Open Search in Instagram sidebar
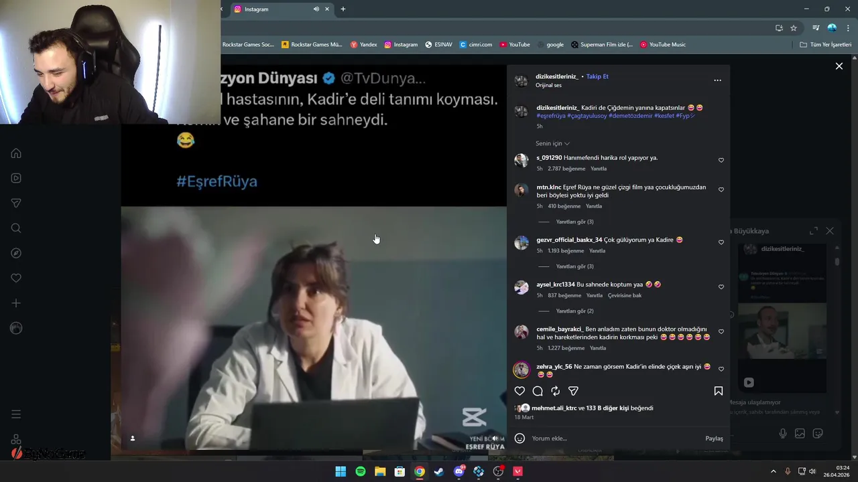Image resolution: width=858 pixels, height=482 pixels. (16, 228)
